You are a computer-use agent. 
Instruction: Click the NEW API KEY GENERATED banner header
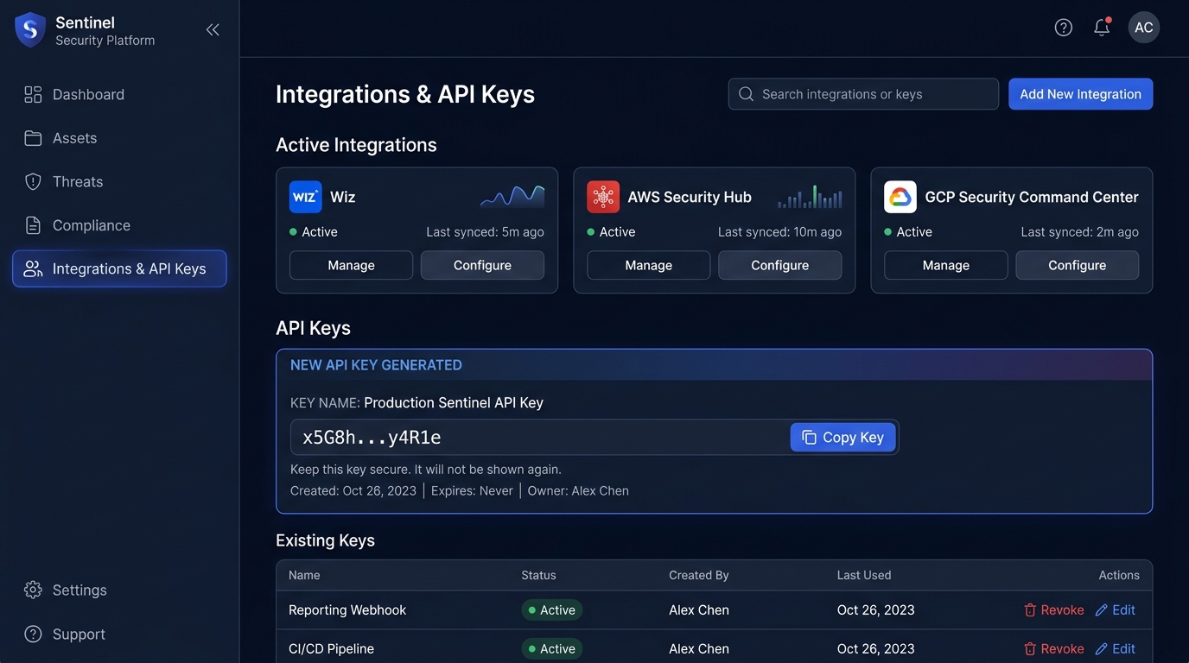(714, 365)
